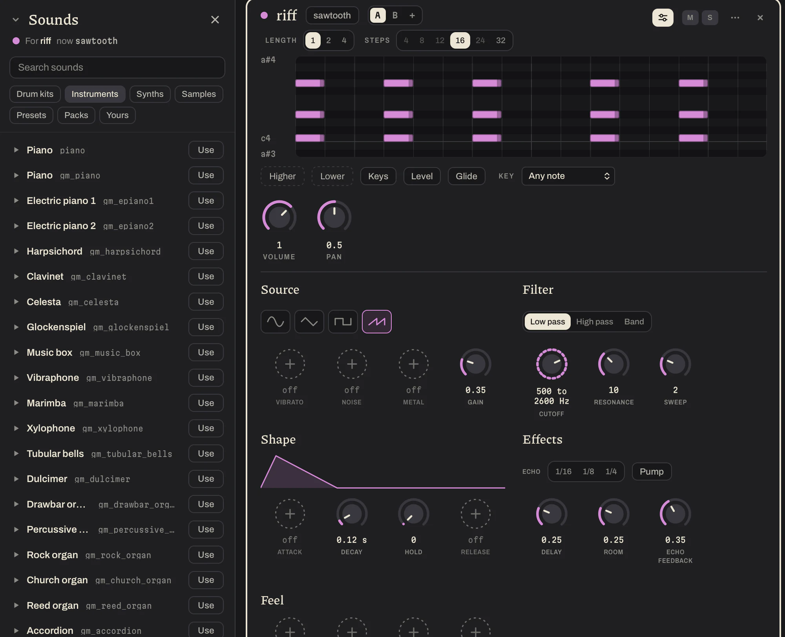The height and width of the screenshot is (637, 785).
Task: Enable noise with the plus dial
Action: click(x=352, y=364)
